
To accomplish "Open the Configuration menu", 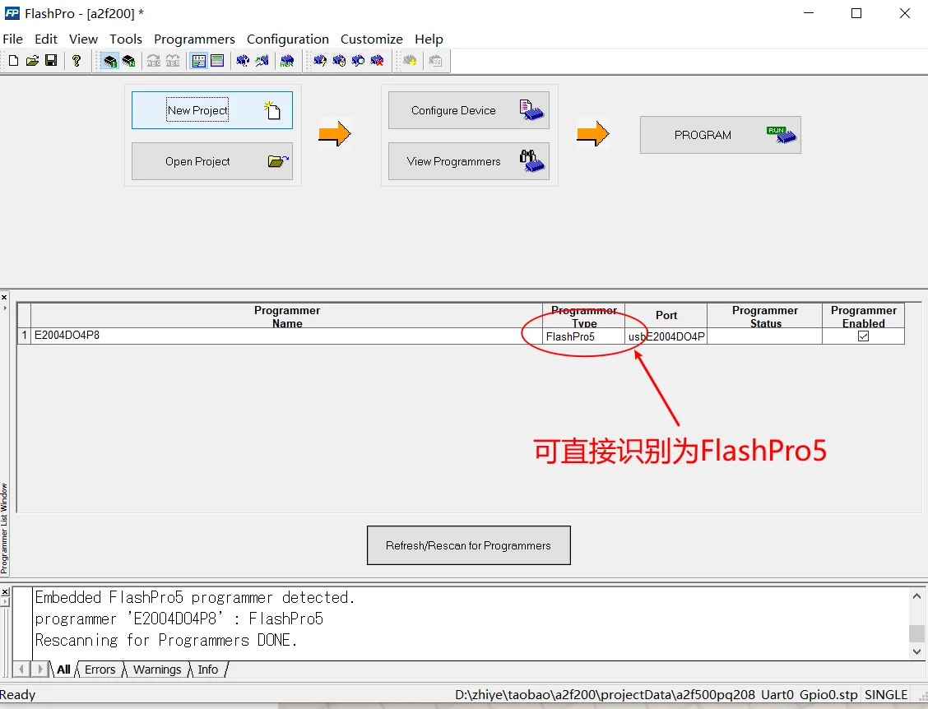I will click(x=287, y=39).
